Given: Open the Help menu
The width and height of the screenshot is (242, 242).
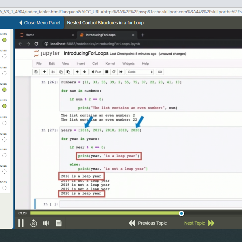Looking at the screenshot, I should click(146, 64).
